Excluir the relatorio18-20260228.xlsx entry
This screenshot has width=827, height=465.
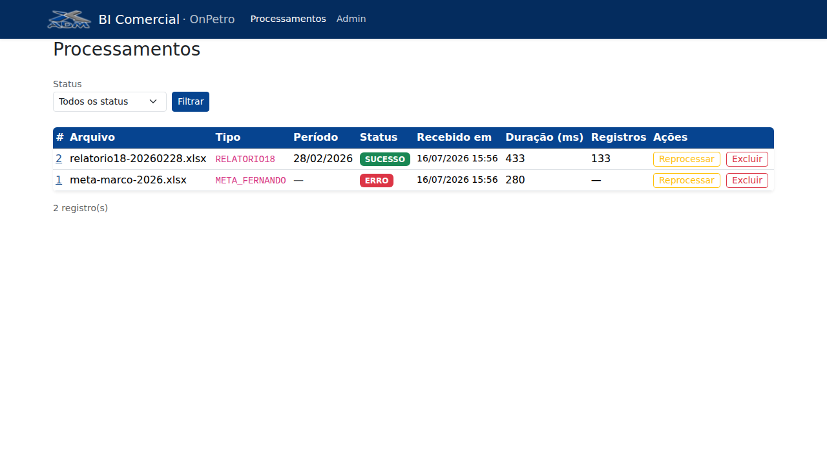pos(747,160)
